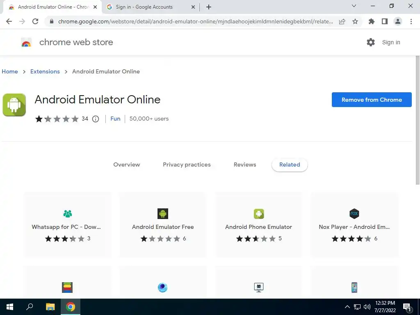The image size is (420, 315).
Task: Go to Home breadcrumb link
Action: click(10, 71)
